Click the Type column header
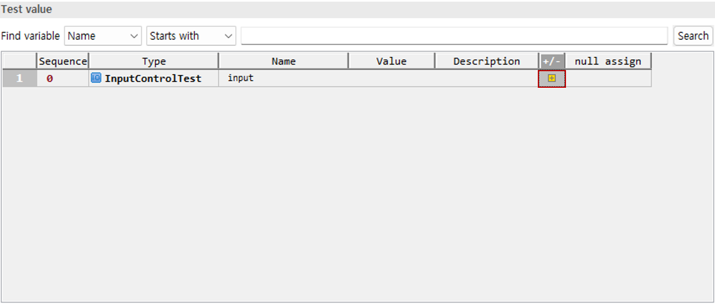This screenshot has width=715, height=307. [x=153, y=61]
